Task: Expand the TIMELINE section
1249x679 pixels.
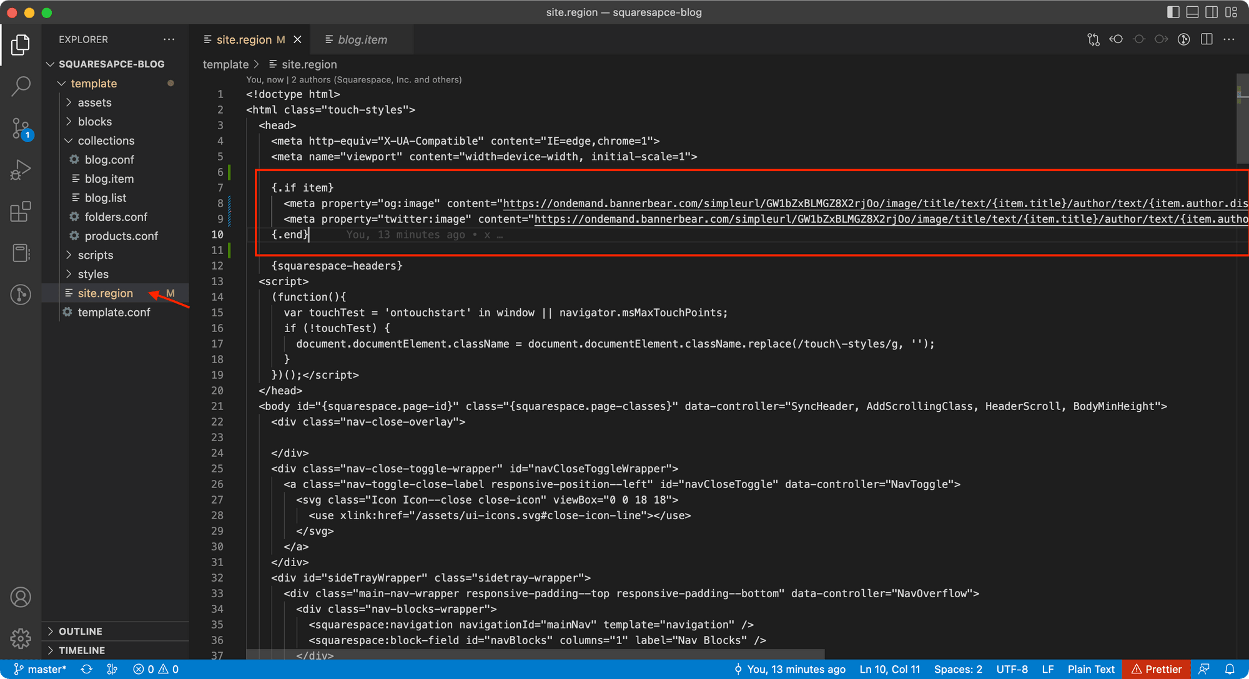Action: coord(116,650)
